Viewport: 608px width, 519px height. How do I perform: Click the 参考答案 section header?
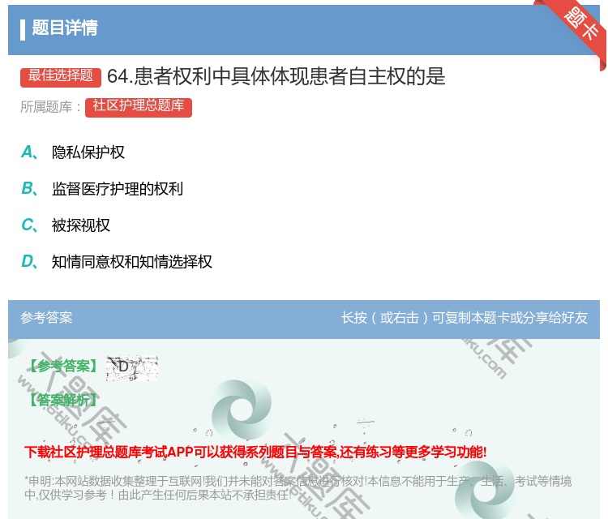pos(46,318)
